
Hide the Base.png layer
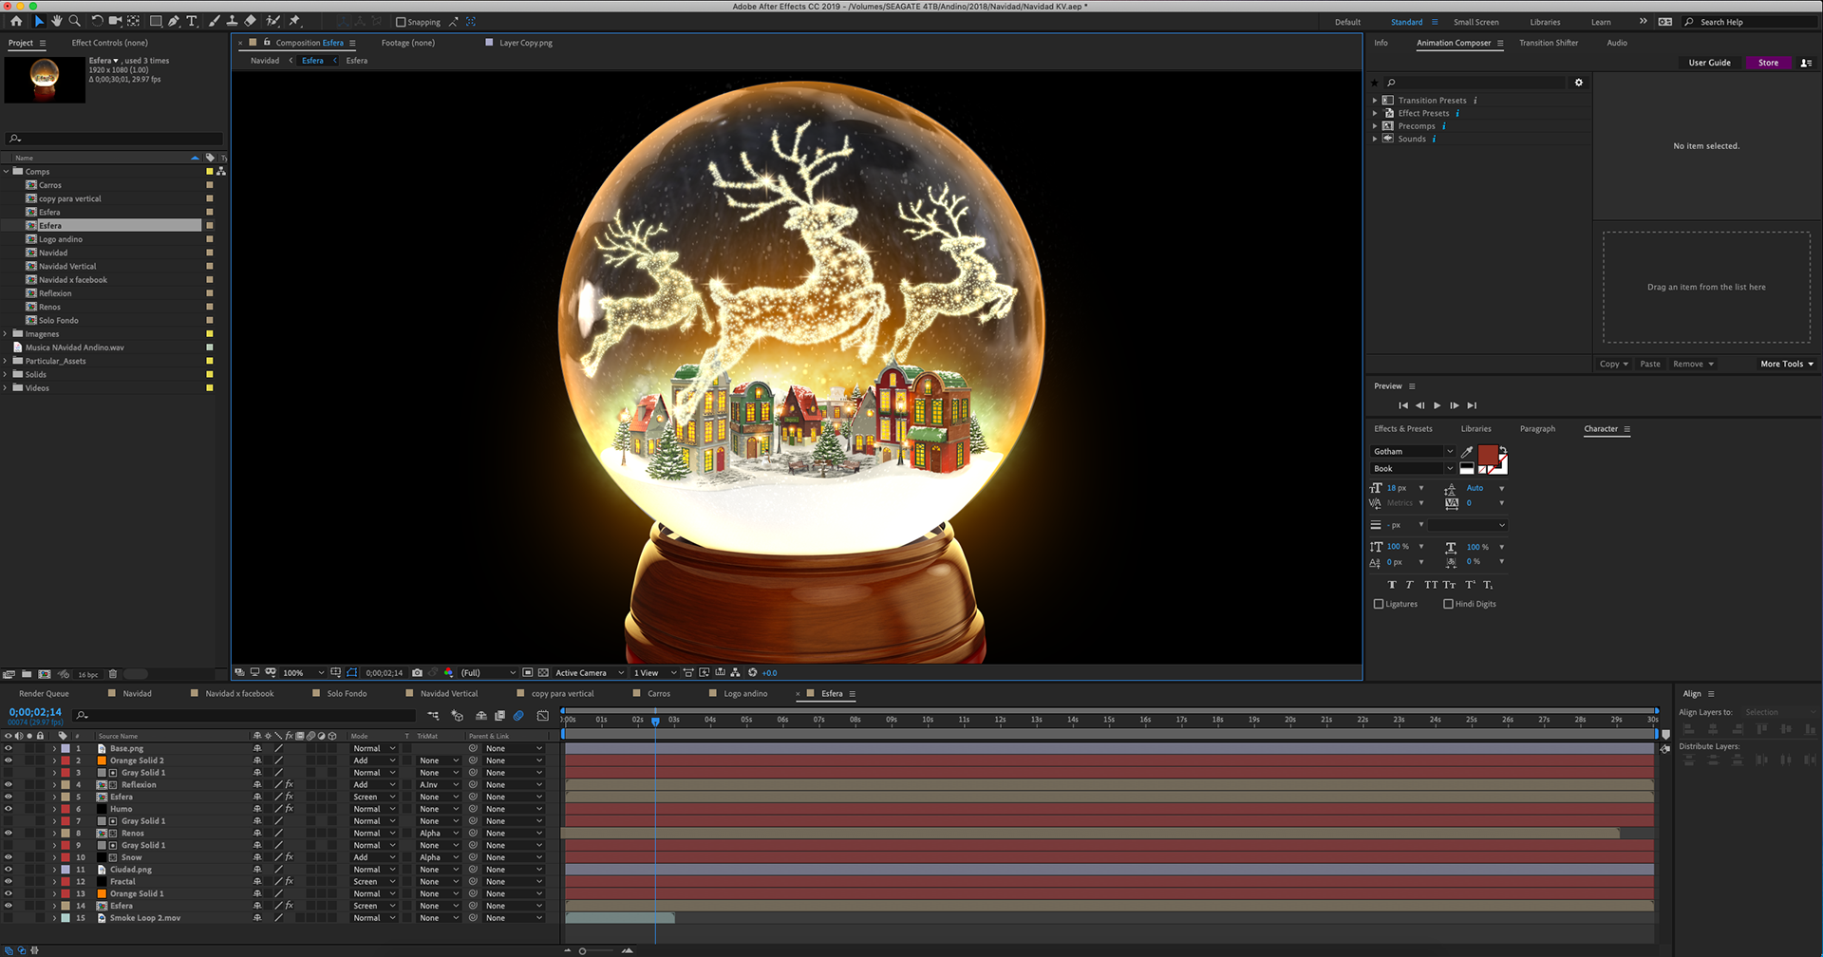[8, 748]
